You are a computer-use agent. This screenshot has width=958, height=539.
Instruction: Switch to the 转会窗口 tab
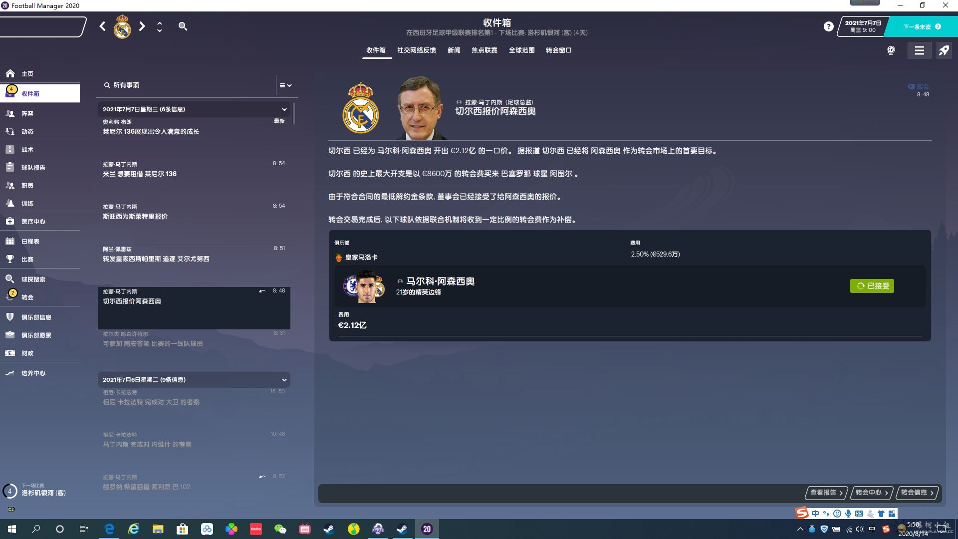558,50
